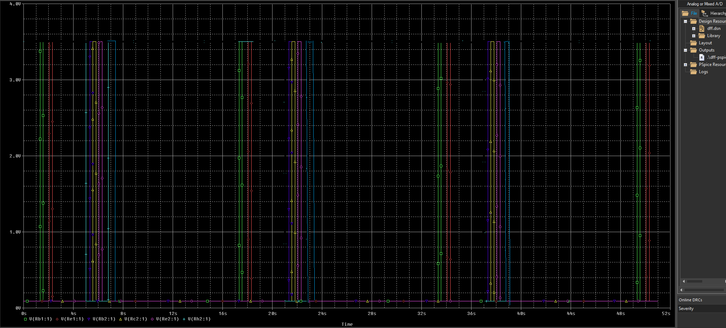Click the Layout folder icon
Image resolution: width=726 pixels, height=328 pixels.
point(693,43)
